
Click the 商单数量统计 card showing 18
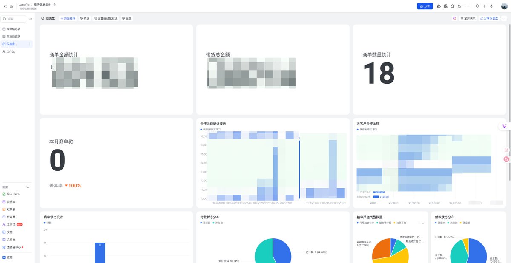coord(429,69)
